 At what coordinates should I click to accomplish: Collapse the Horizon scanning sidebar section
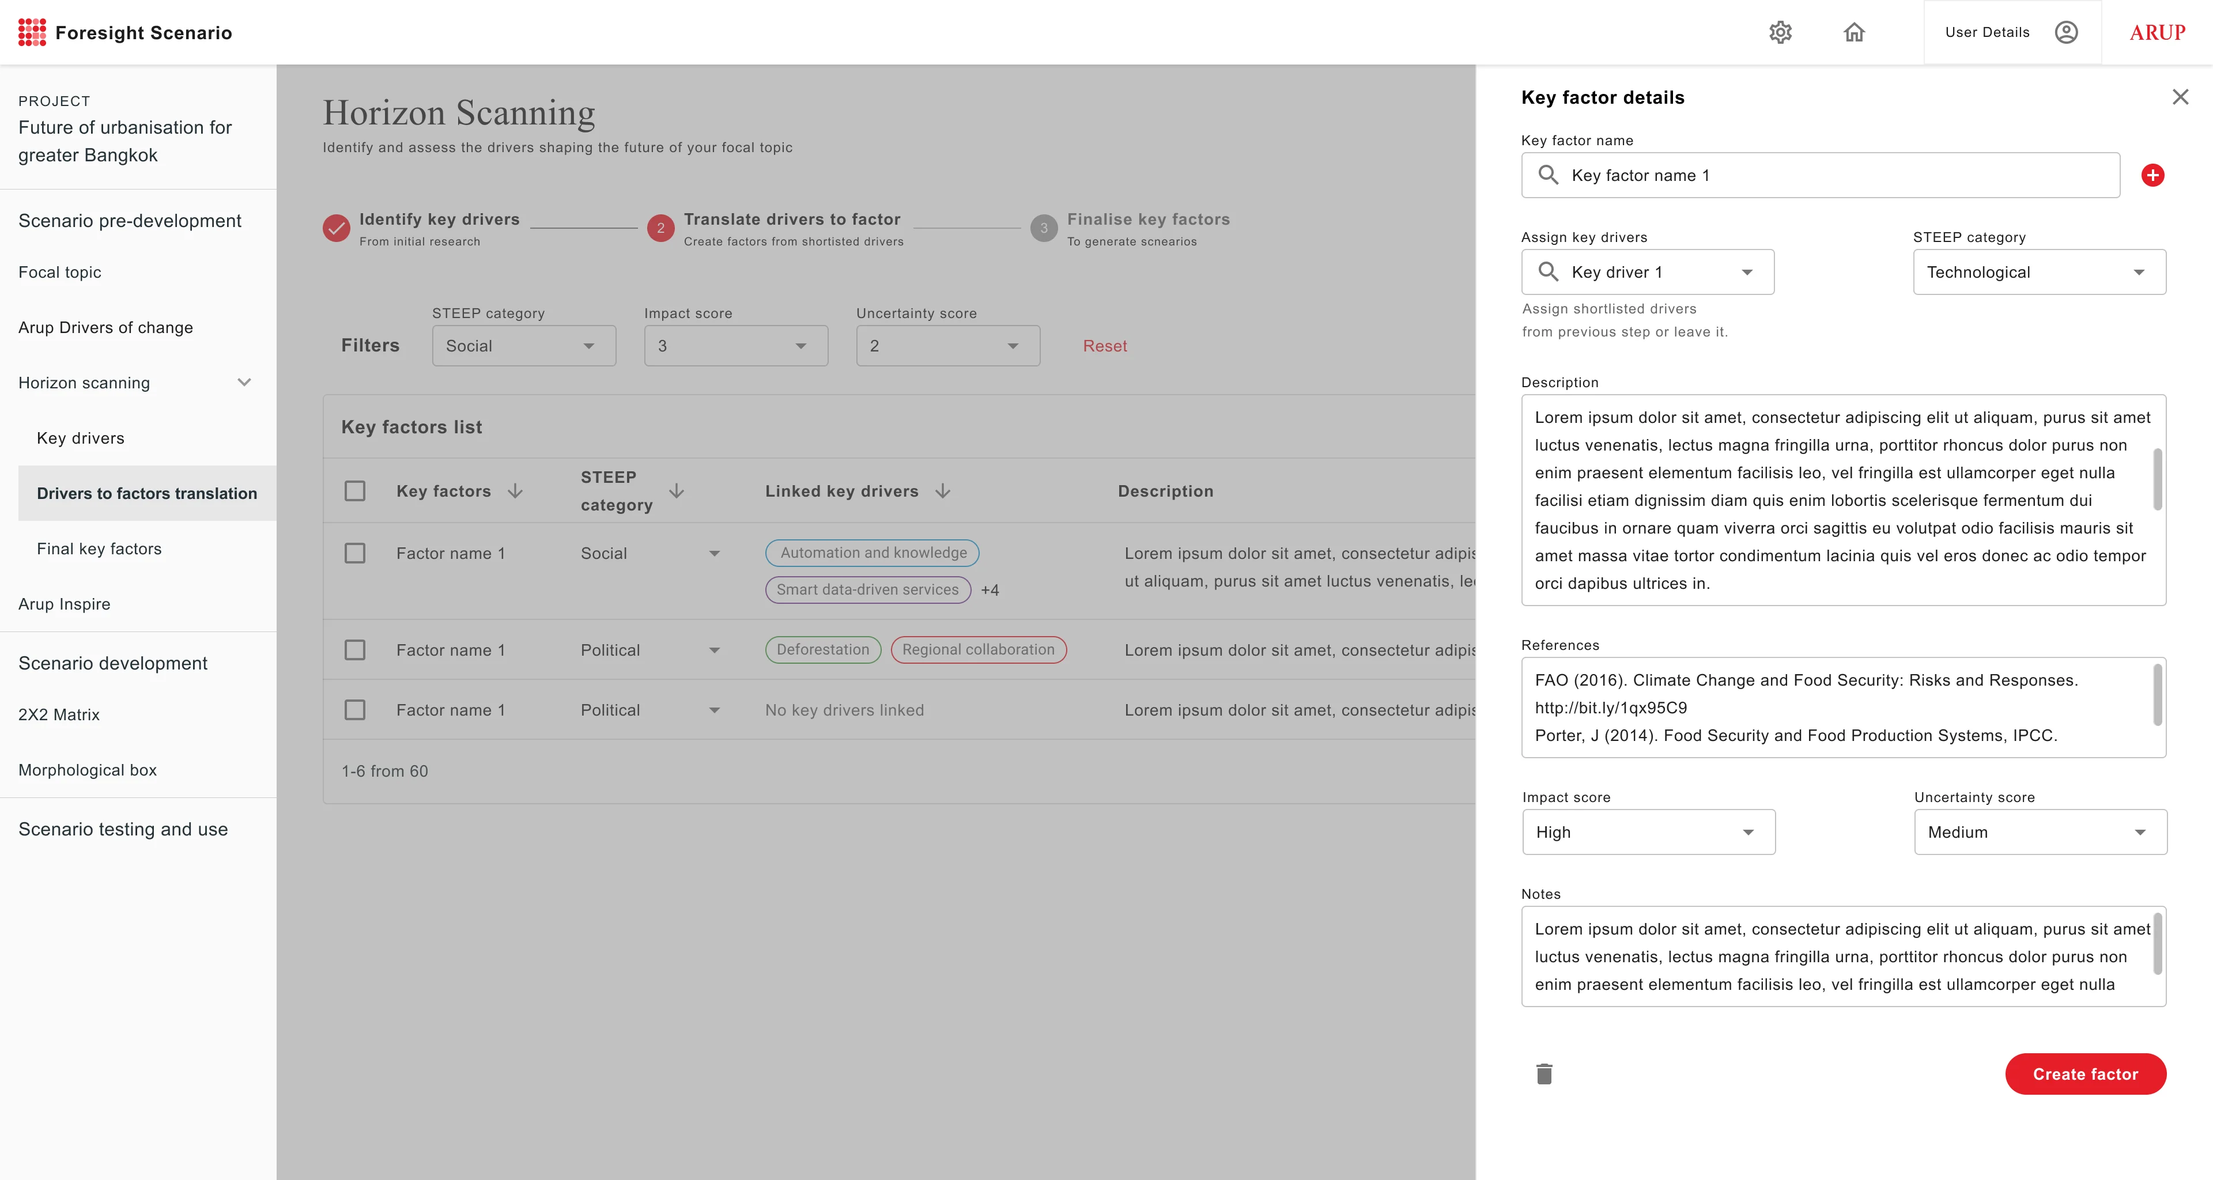[x=244, y=383]
